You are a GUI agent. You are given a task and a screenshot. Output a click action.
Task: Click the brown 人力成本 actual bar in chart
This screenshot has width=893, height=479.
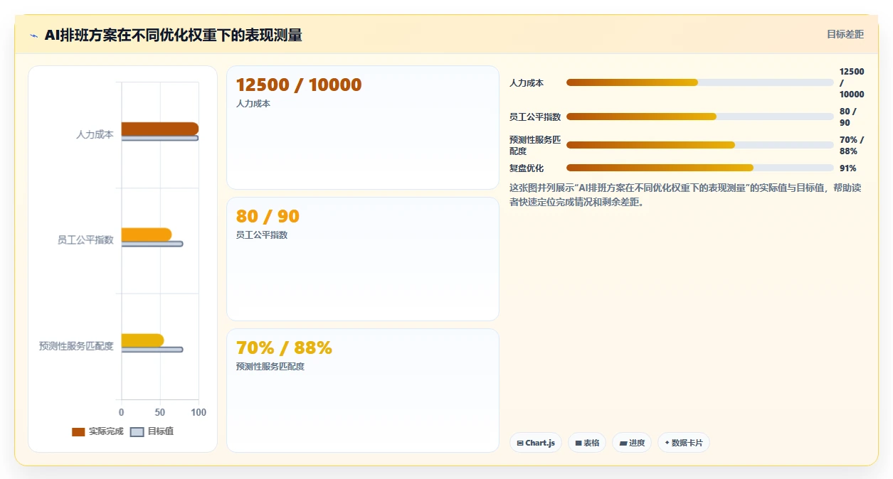coord(160,129)
